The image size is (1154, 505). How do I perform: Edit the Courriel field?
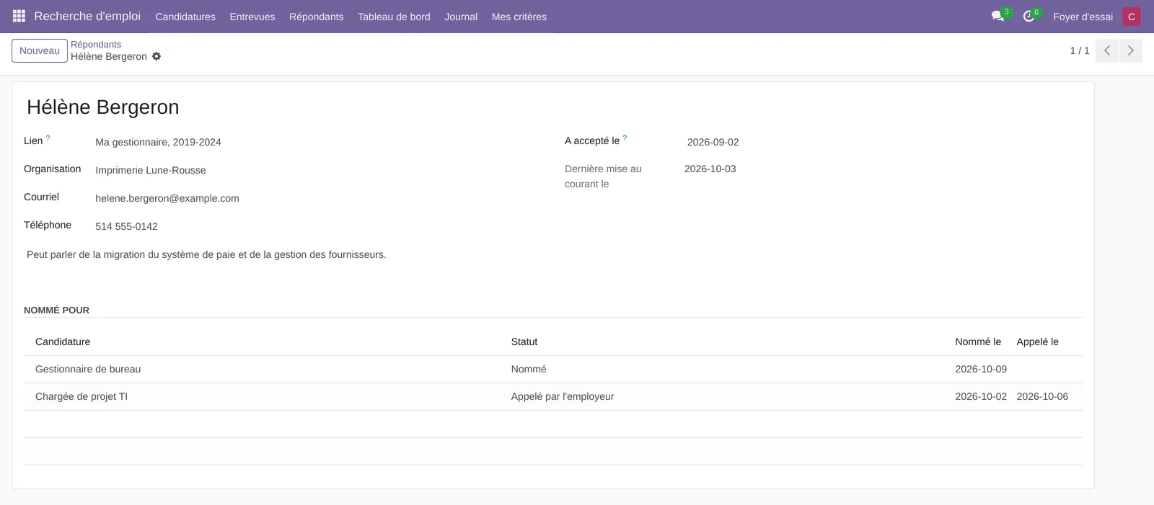pos(318,198)
